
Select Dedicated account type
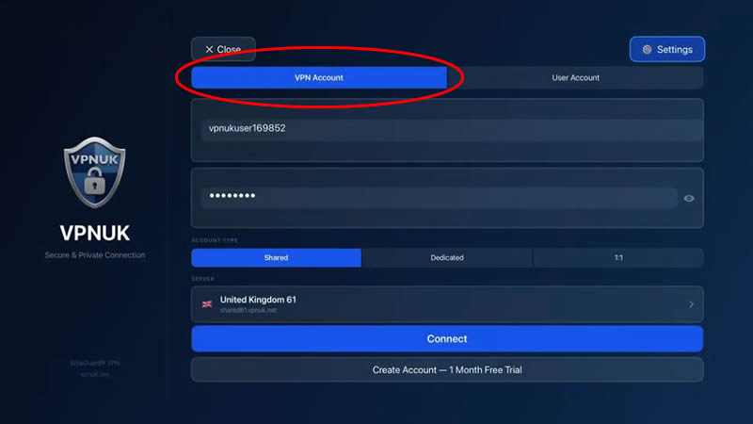click(447, 257)
